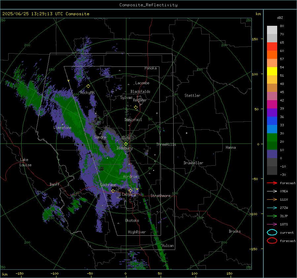The image size is (297, 278).
Task: Click the Cochrane city label
Action: tap(108, 185)
